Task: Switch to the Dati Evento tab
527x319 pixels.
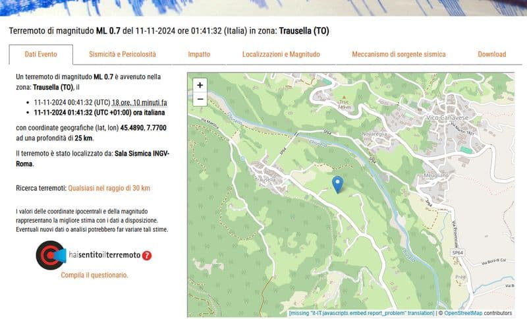Action: tap(41, 54)
